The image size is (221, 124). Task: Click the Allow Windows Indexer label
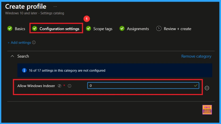(x=36, y=86)
